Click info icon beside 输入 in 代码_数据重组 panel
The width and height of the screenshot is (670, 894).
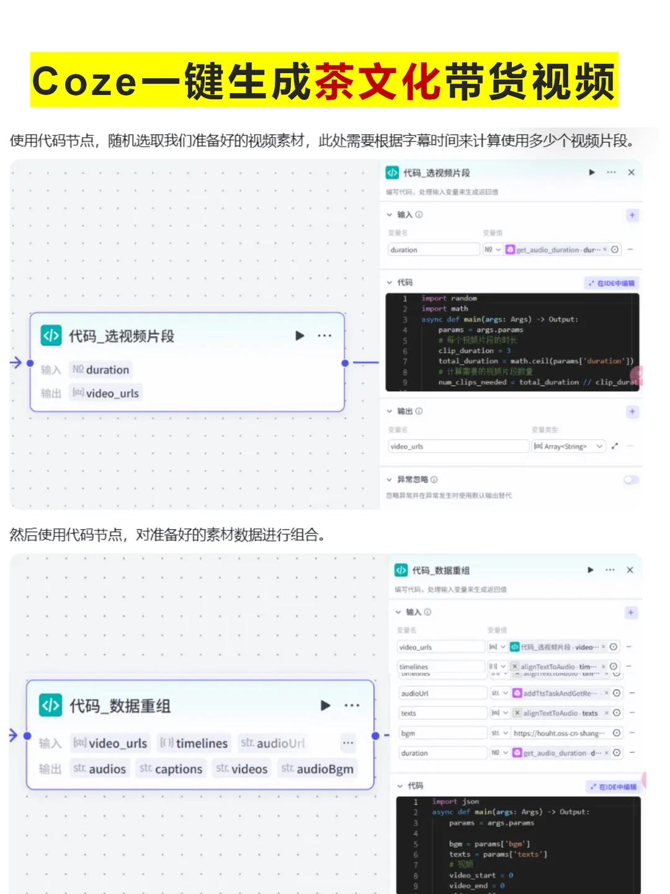[427, 612]
